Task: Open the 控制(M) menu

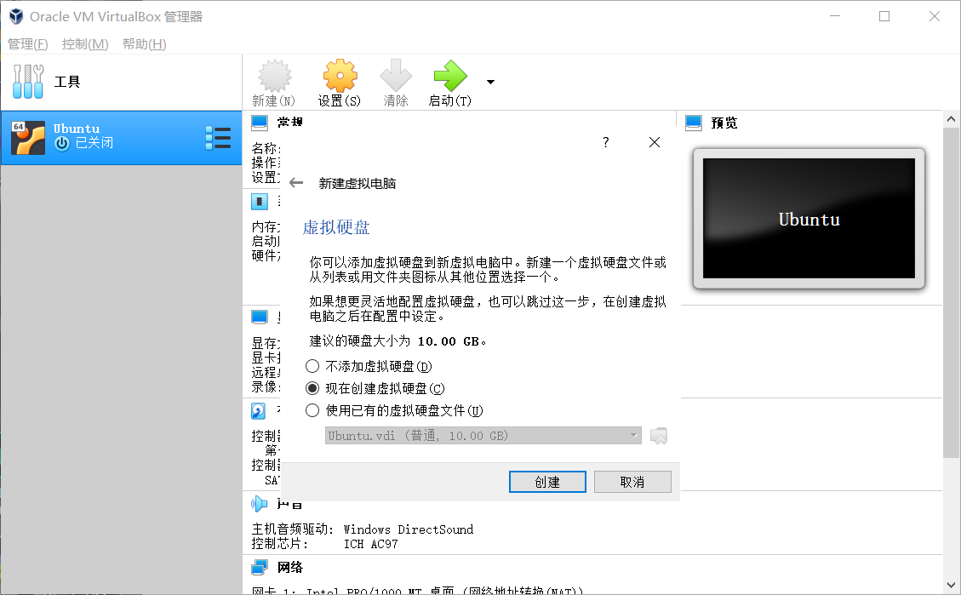Action: coord(85,44)
